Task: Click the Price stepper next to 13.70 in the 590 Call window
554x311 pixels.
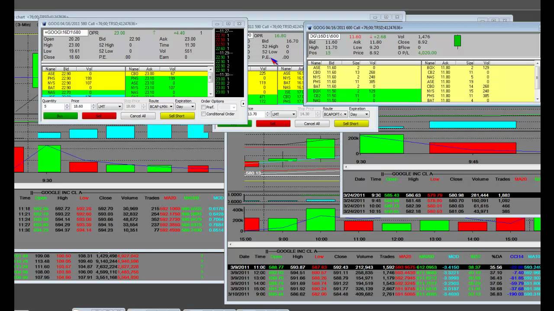Action: coord(268,114)
